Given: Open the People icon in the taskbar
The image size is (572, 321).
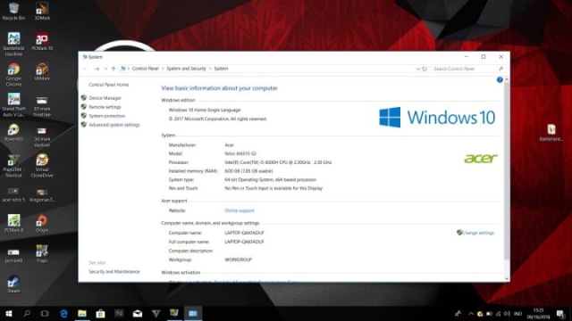Looking at the screenshot, I should [458, 313].
